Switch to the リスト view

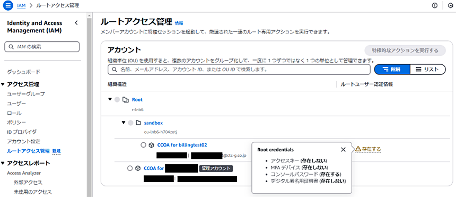click(428, 70)
